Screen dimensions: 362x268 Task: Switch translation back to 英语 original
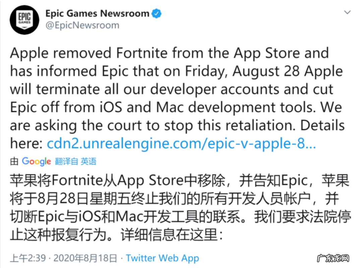[x=89, y=161]
